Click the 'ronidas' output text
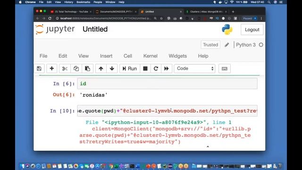This screenshot has height=170, width=302. [x=93, y=95]
